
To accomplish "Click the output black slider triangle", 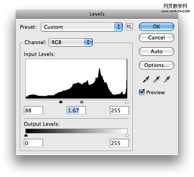I will [x=26, y=135].
